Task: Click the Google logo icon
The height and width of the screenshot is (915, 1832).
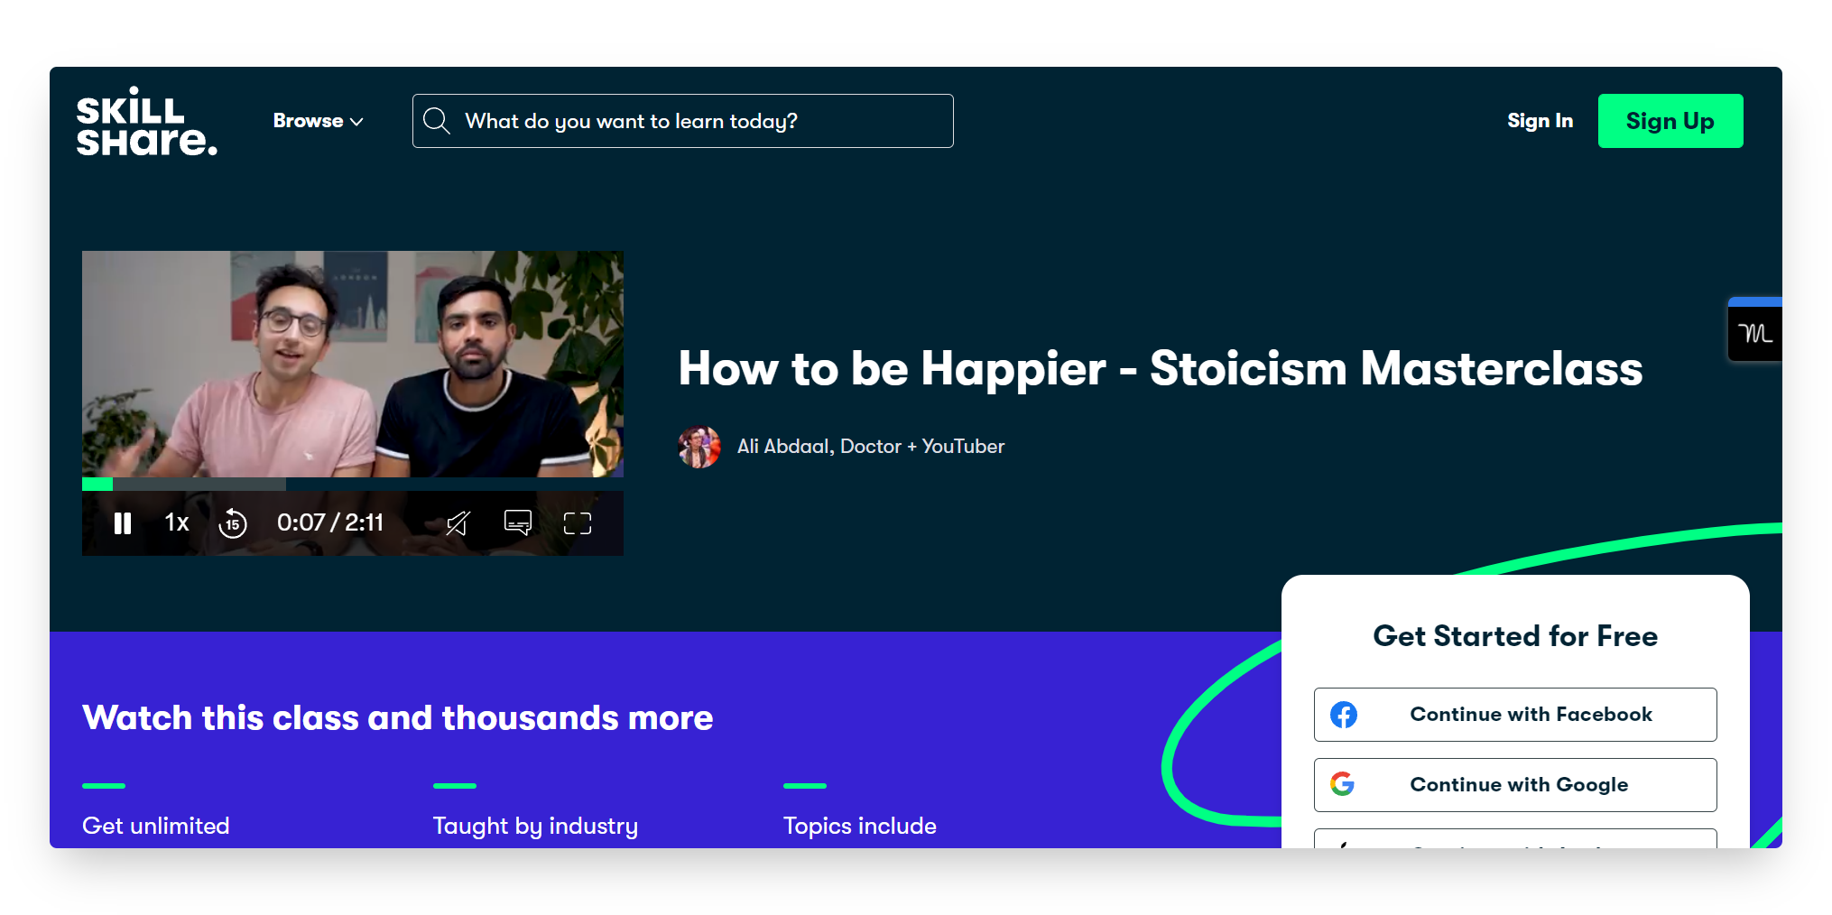Action: coord(1343,784)
